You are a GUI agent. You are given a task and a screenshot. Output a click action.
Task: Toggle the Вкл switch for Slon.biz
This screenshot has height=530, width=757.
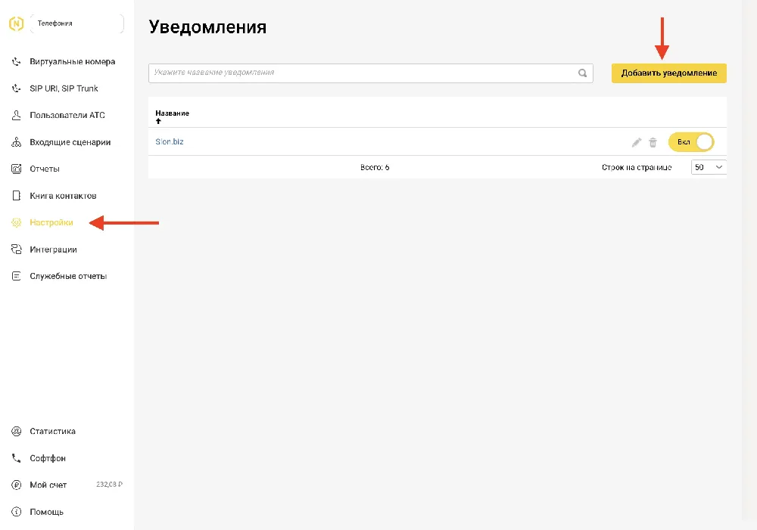[x=691, y=142]
